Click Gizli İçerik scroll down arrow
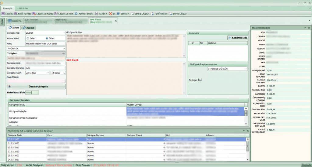 click(x=184, y=93)
